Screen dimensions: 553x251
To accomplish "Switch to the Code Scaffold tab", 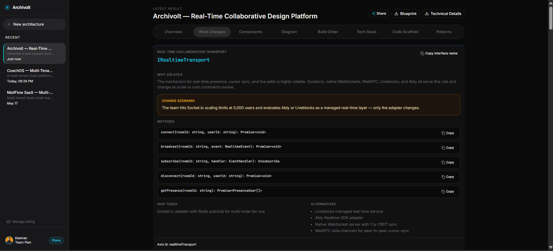I will click(405, 32).
